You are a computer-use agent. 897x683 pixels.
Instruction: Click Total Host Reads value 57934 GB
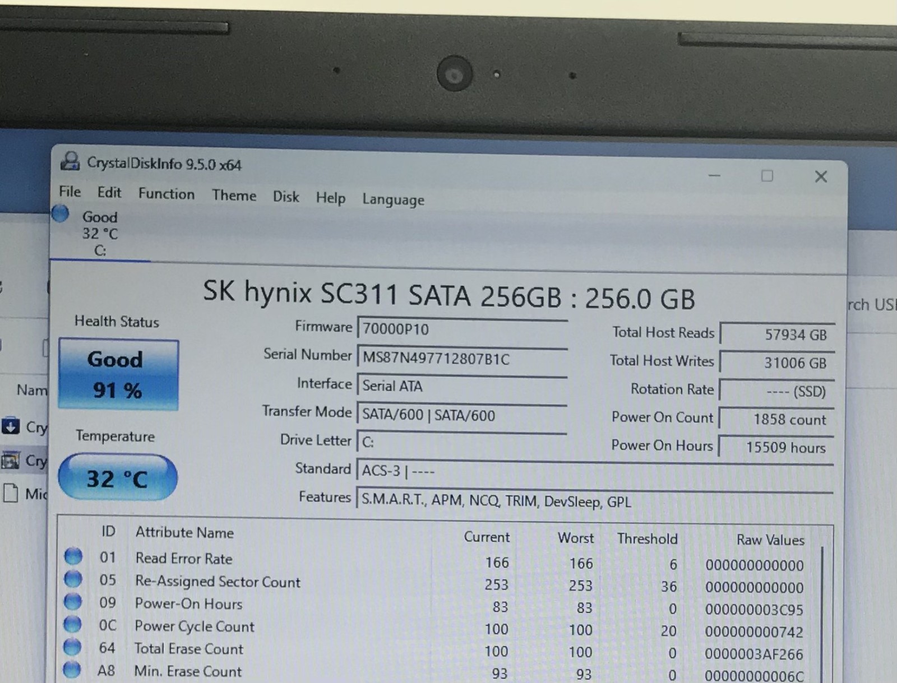(x=778, y=334)
